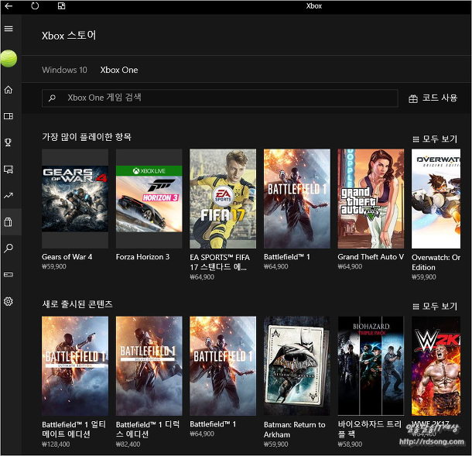This screenshot has width=472, height=456.
Task: Open Batman: Return to Arkham tile
Action: tap(297, 366)
